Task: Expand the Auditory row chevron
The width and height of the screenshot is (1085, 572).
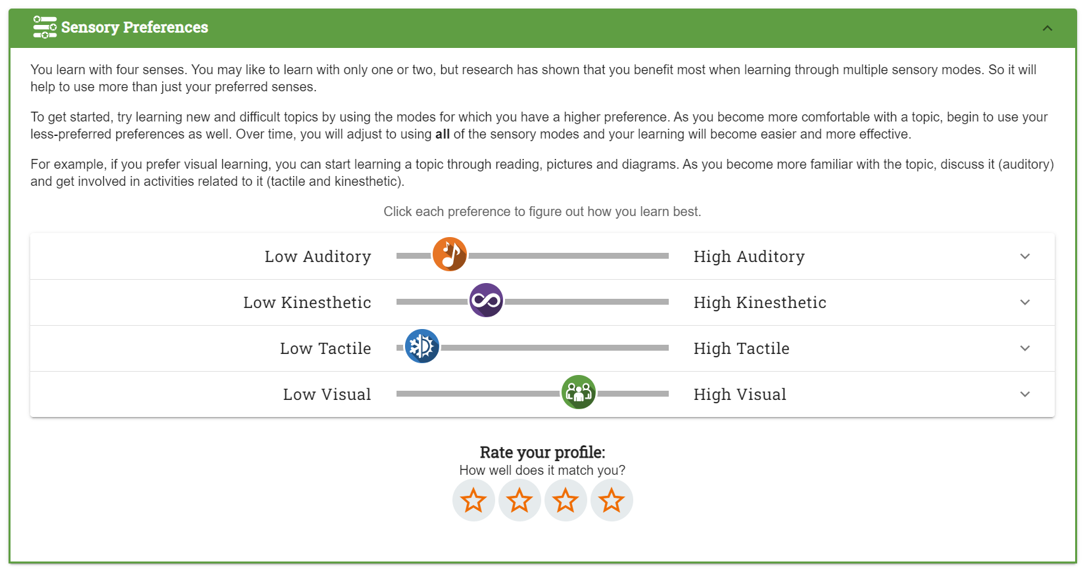Action: (1025, 256)
